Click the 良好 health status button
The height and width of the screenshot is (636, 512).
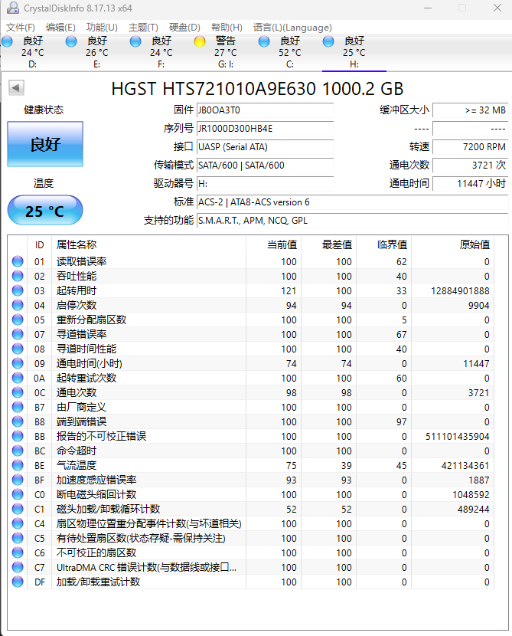[45, 144]
